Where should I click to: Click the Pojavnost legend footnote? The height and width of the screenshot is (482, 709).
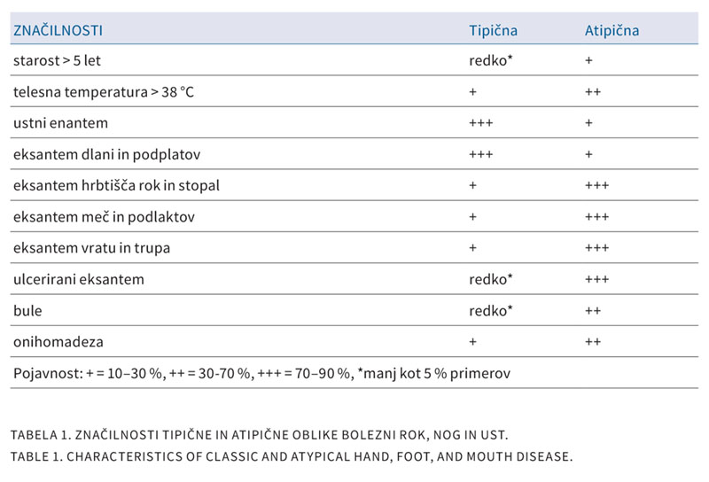point(261,374)
